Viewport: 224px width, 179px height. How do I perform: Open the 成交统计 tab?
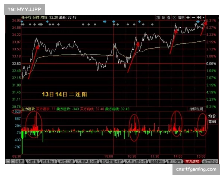tap(49, 161)
